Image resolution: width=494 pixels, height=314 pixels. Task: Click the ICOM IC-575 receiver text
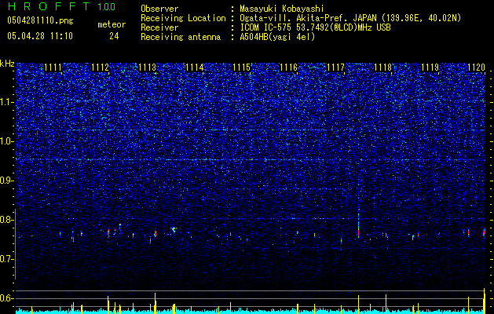(x=315, y=27)
